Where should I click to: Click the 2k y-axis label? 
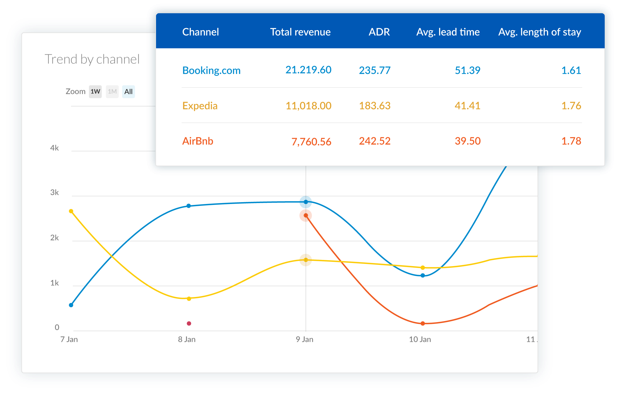(54, 238)
